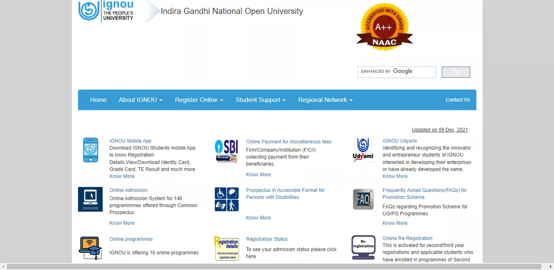Click the disabilities accessibility icon

point(227,199)
